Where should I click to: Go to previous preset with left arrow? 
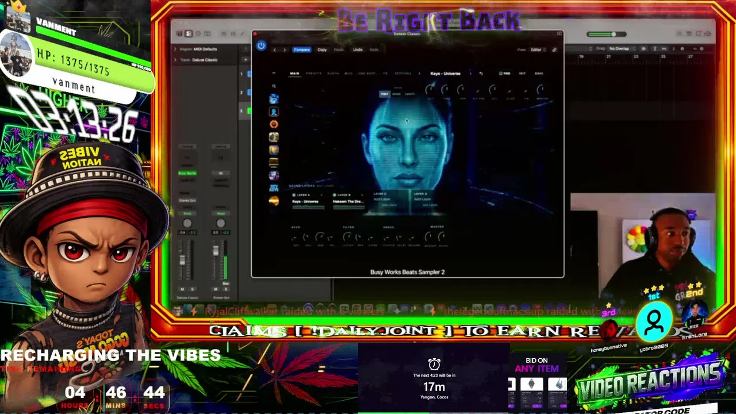(x=274, y=50)
